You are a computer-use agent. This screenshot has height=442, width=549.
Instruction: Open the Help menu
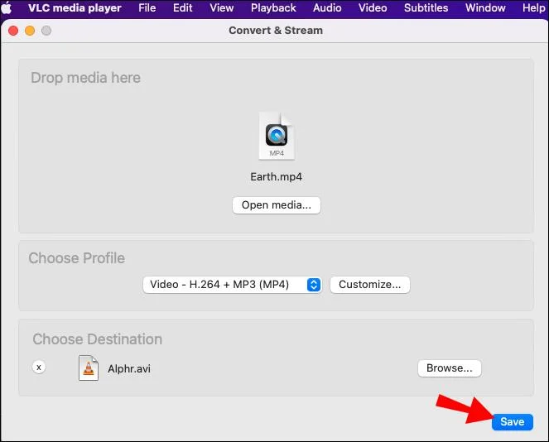pyautogui.click(x=533, y=7)
